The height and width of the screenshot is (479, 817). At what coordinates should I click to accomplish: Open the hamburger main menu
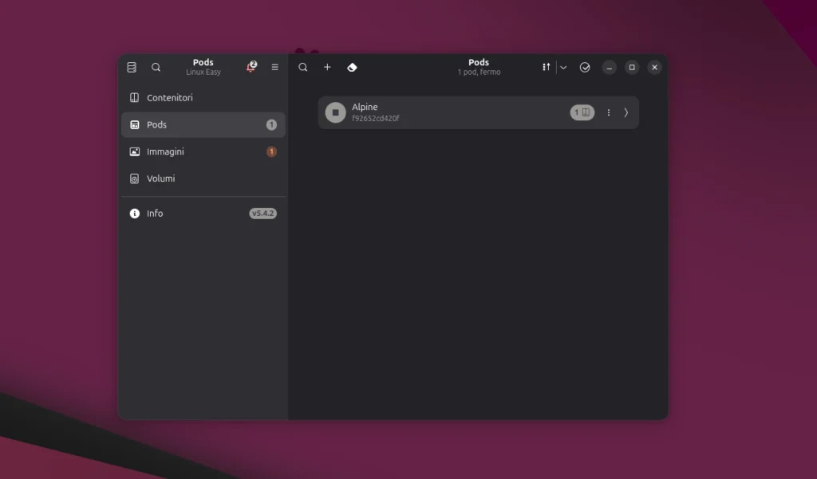click(274, 67)
